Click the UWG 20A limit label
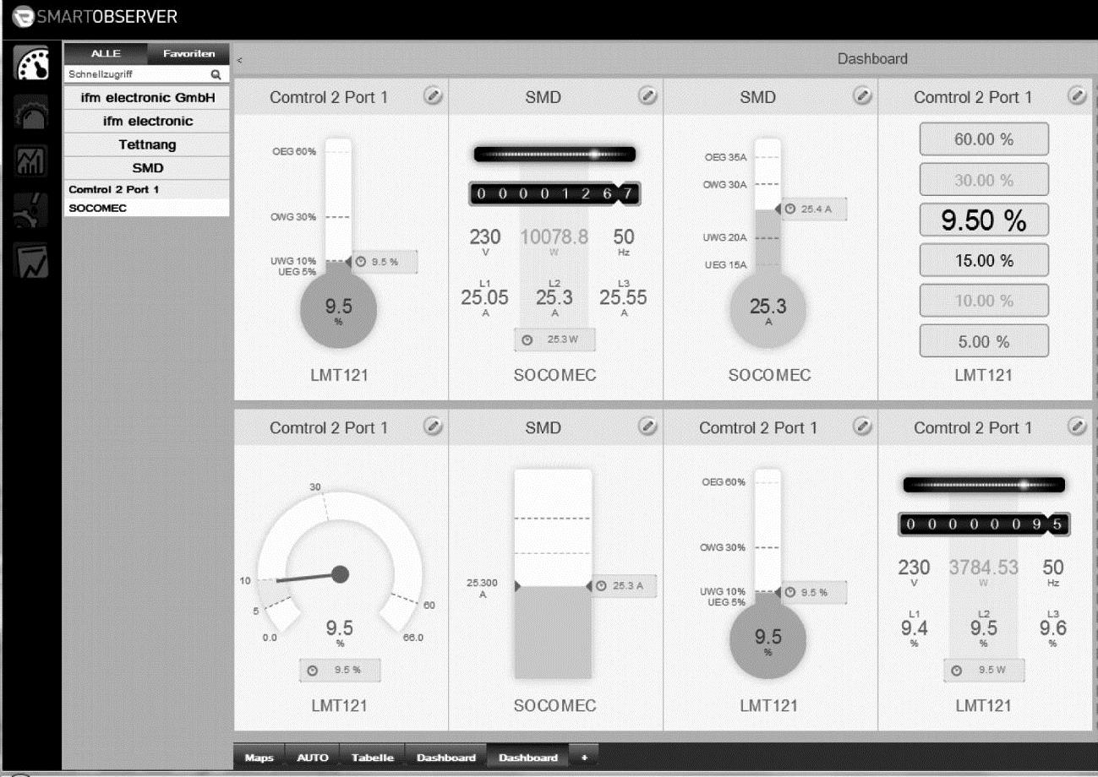Viewport: 1098px width, 777px height. coord(725,238)
